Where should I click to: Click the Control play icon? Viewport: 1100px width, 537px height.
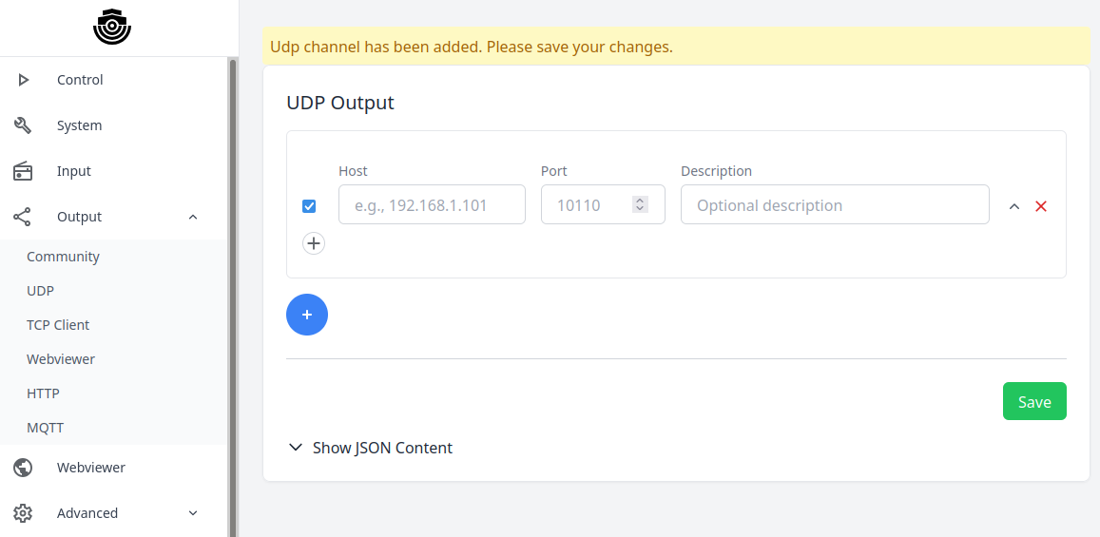pyautogui.click(x=23, y=80)
